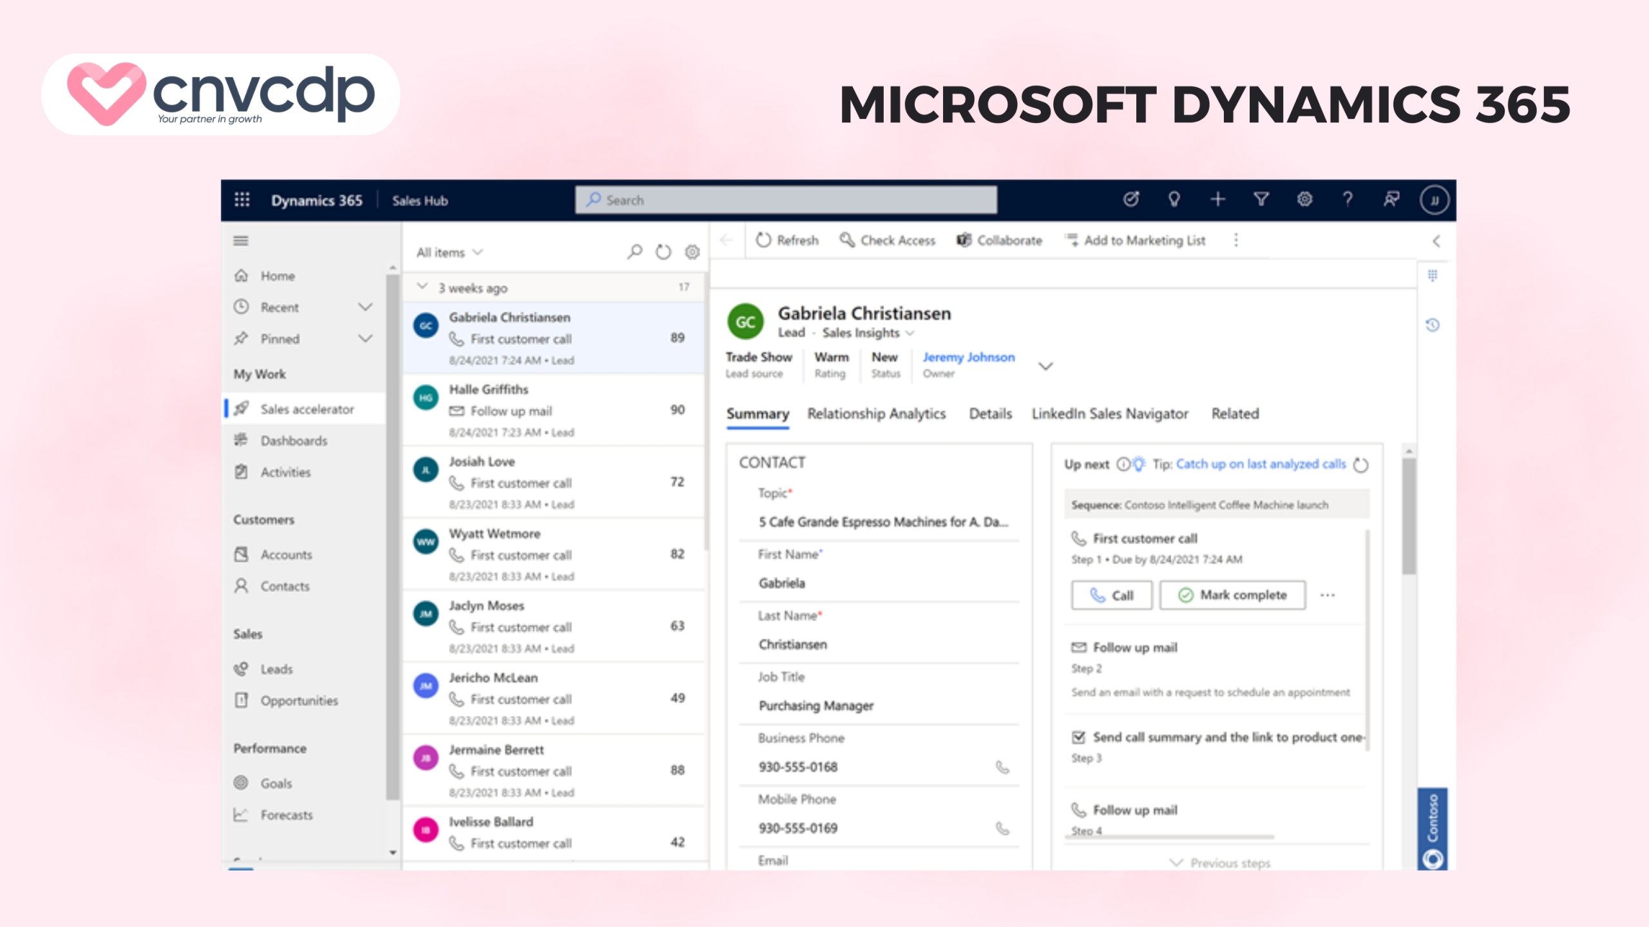Switch to the Details tab
Image resolution: width=1649 pixels, height=927 pixels.
pos(989,414)
